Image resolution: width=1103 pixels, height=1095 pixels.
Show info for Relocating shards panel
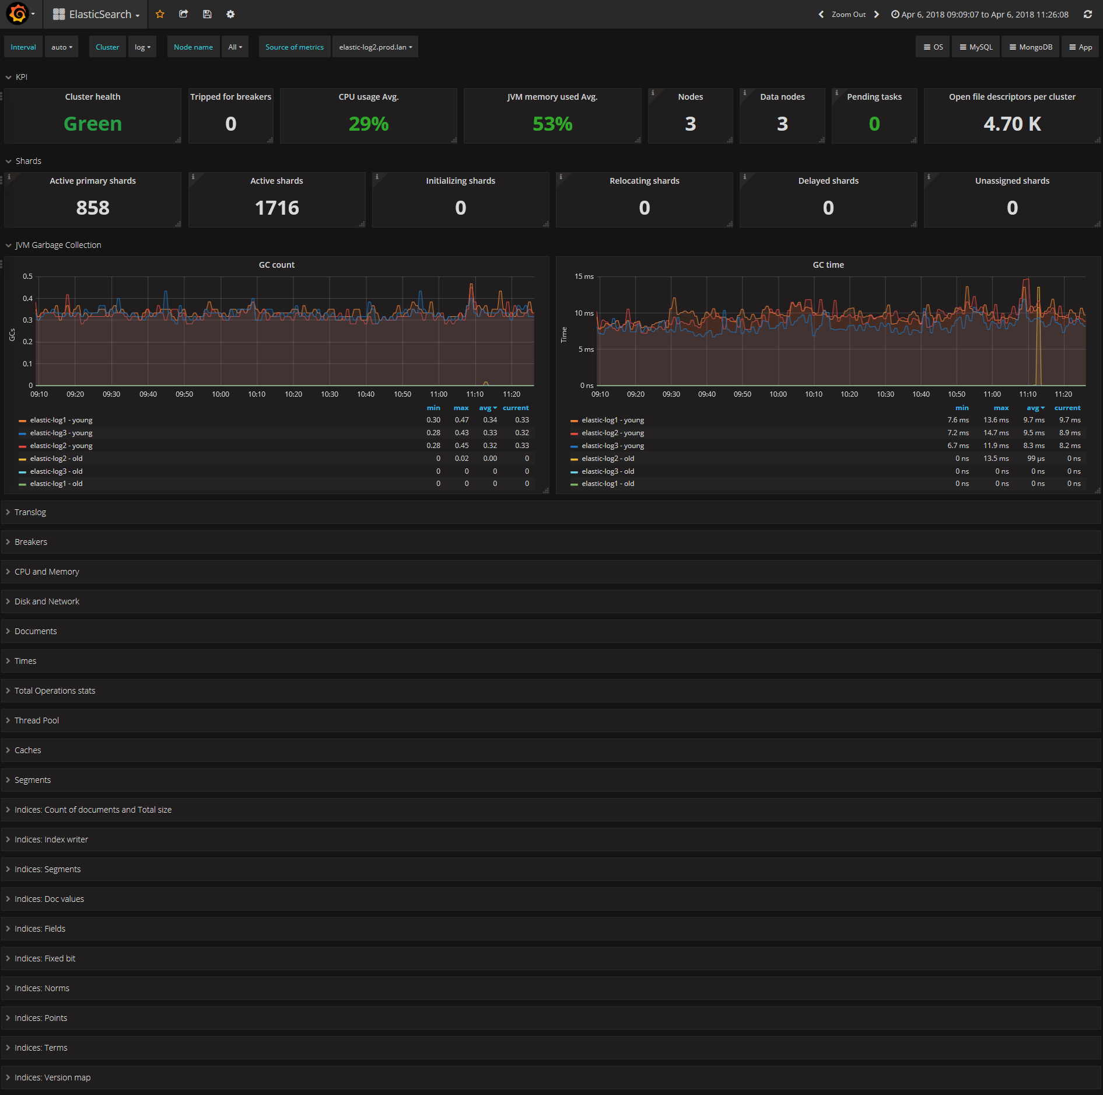(x=561, y=176)
